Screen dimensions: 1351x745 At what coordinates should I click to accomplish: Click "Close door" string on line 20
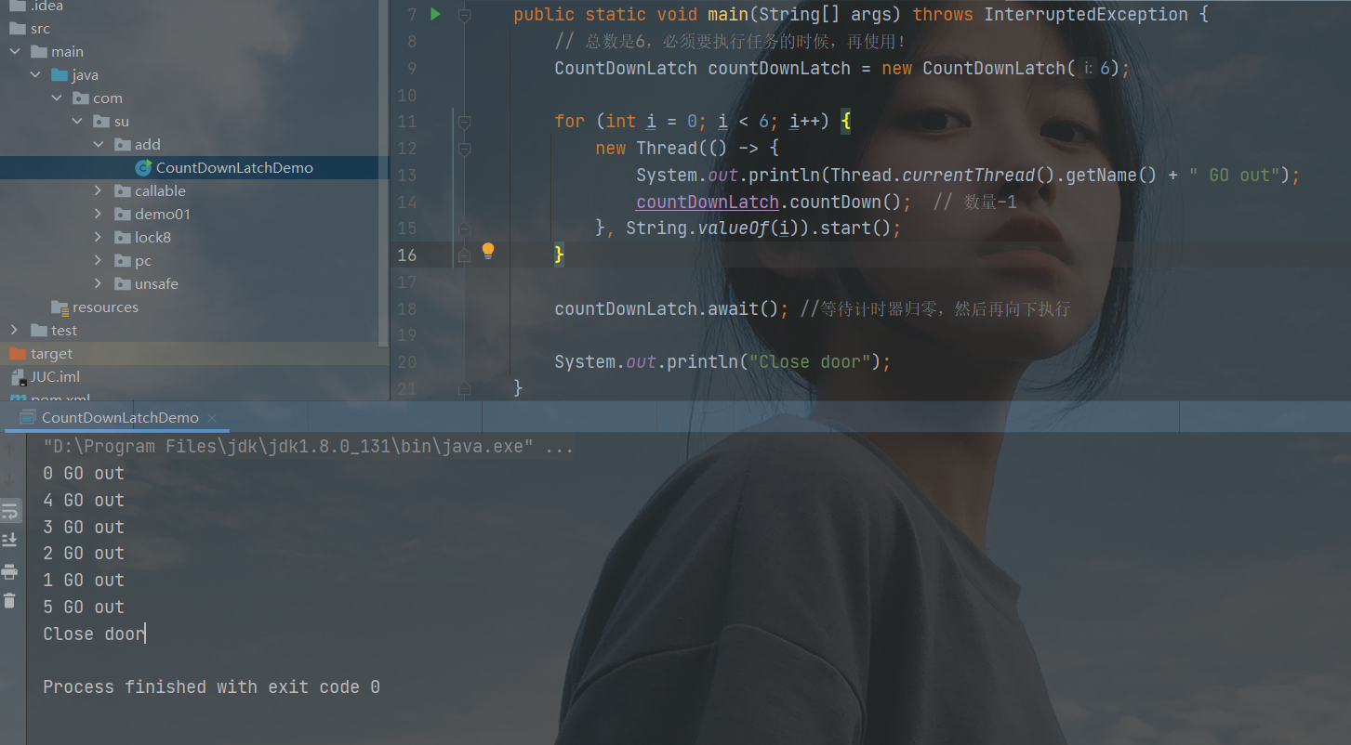(x=809, y=362)
